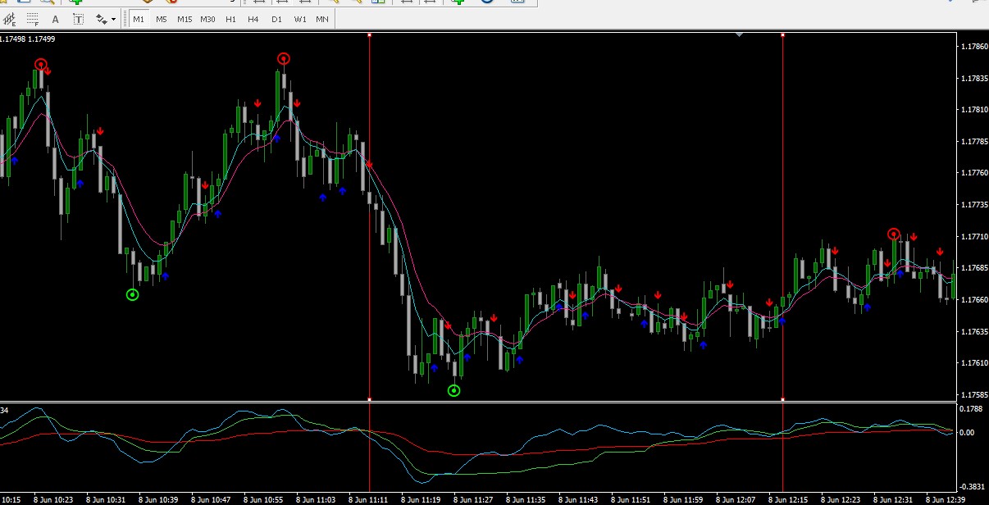Select the vertical line at 12:15
The width and height of the screenshot is (989, 505).
(782, 217)
